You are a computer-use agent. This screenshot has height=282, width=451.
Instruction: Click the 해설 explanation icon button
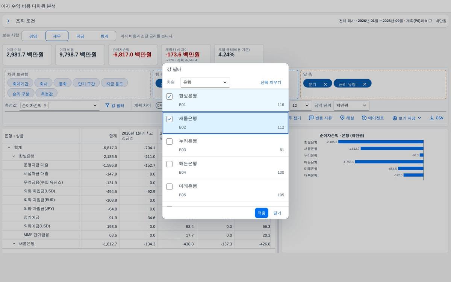pyautogui.click(x=347, y=118)
